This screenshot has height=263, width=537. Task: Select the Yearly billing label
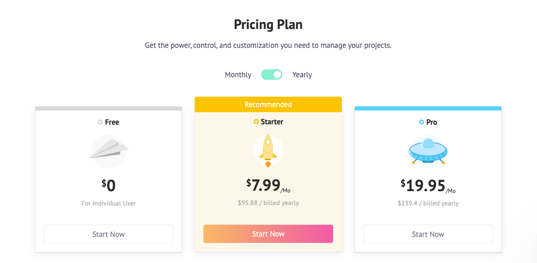[302, 75]
